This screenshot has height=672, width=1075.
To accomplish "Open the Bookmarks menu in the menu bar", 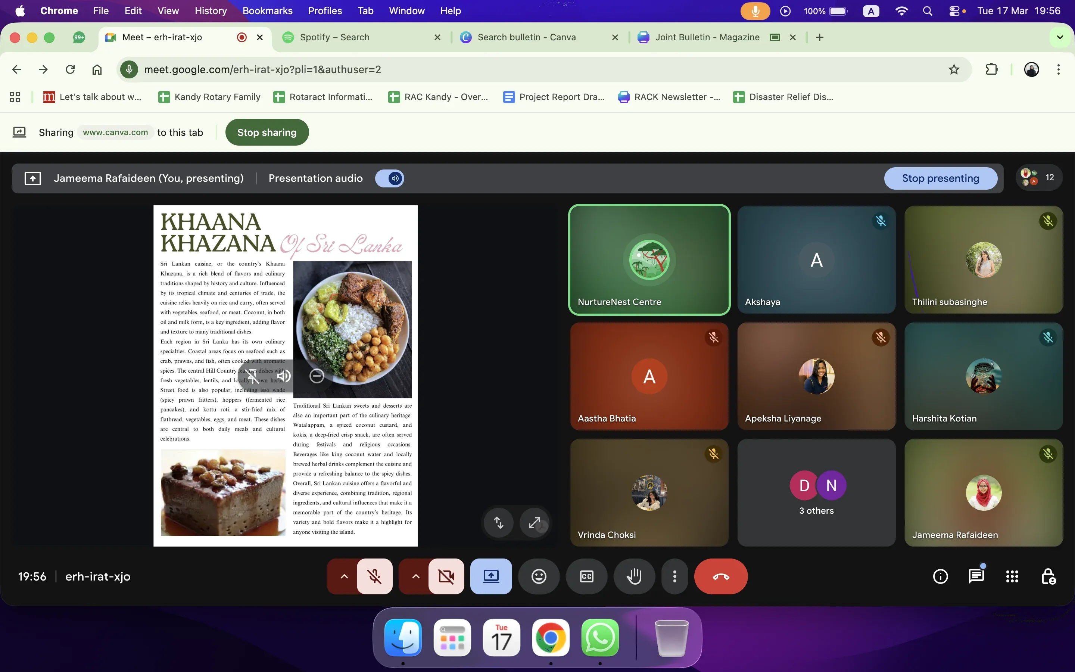I will (267, 11).
